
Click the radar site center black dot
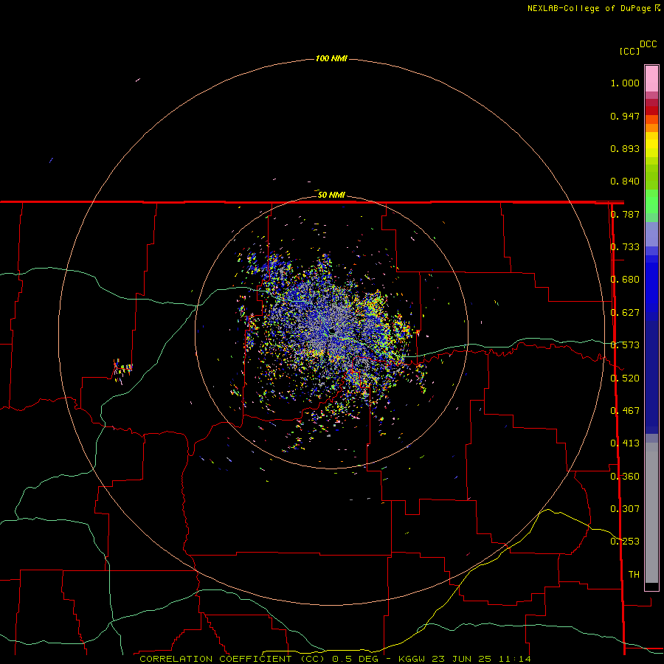tap(332, 331)
